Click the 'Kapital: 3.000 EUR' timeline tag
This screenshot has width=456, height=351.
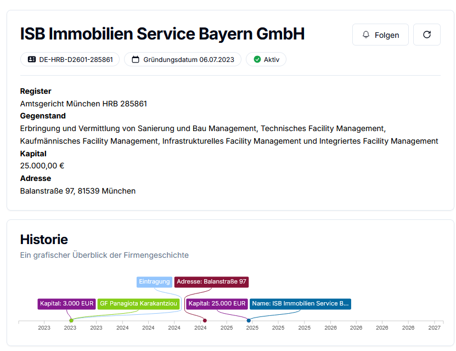click(x=66, y=304)
